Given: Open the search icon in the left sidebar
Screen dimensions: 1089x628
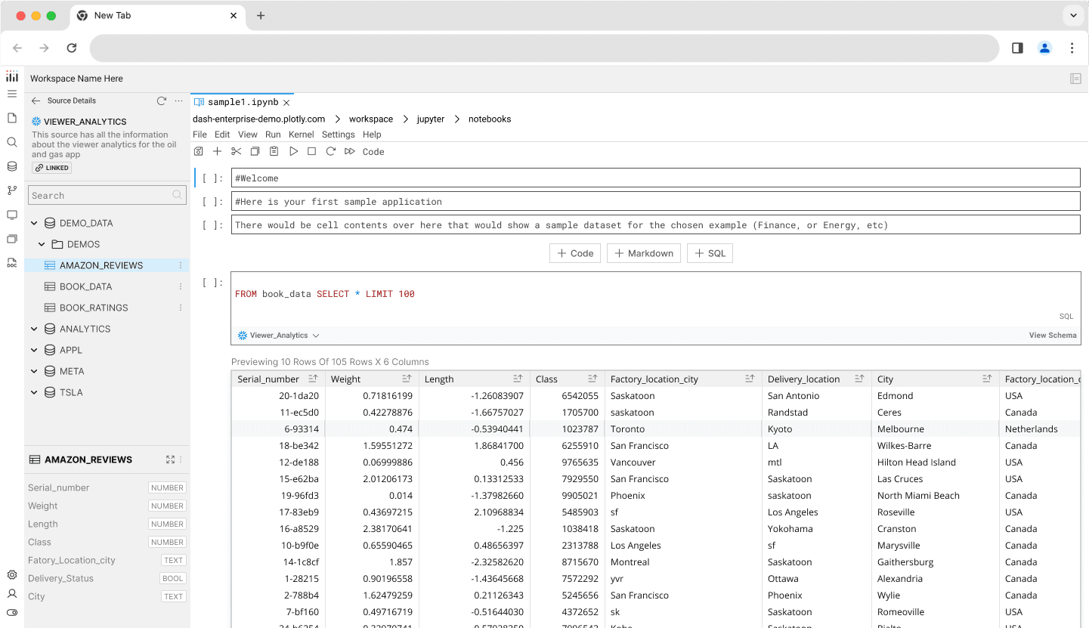Looking at the screenshot, I should [12, 142].
